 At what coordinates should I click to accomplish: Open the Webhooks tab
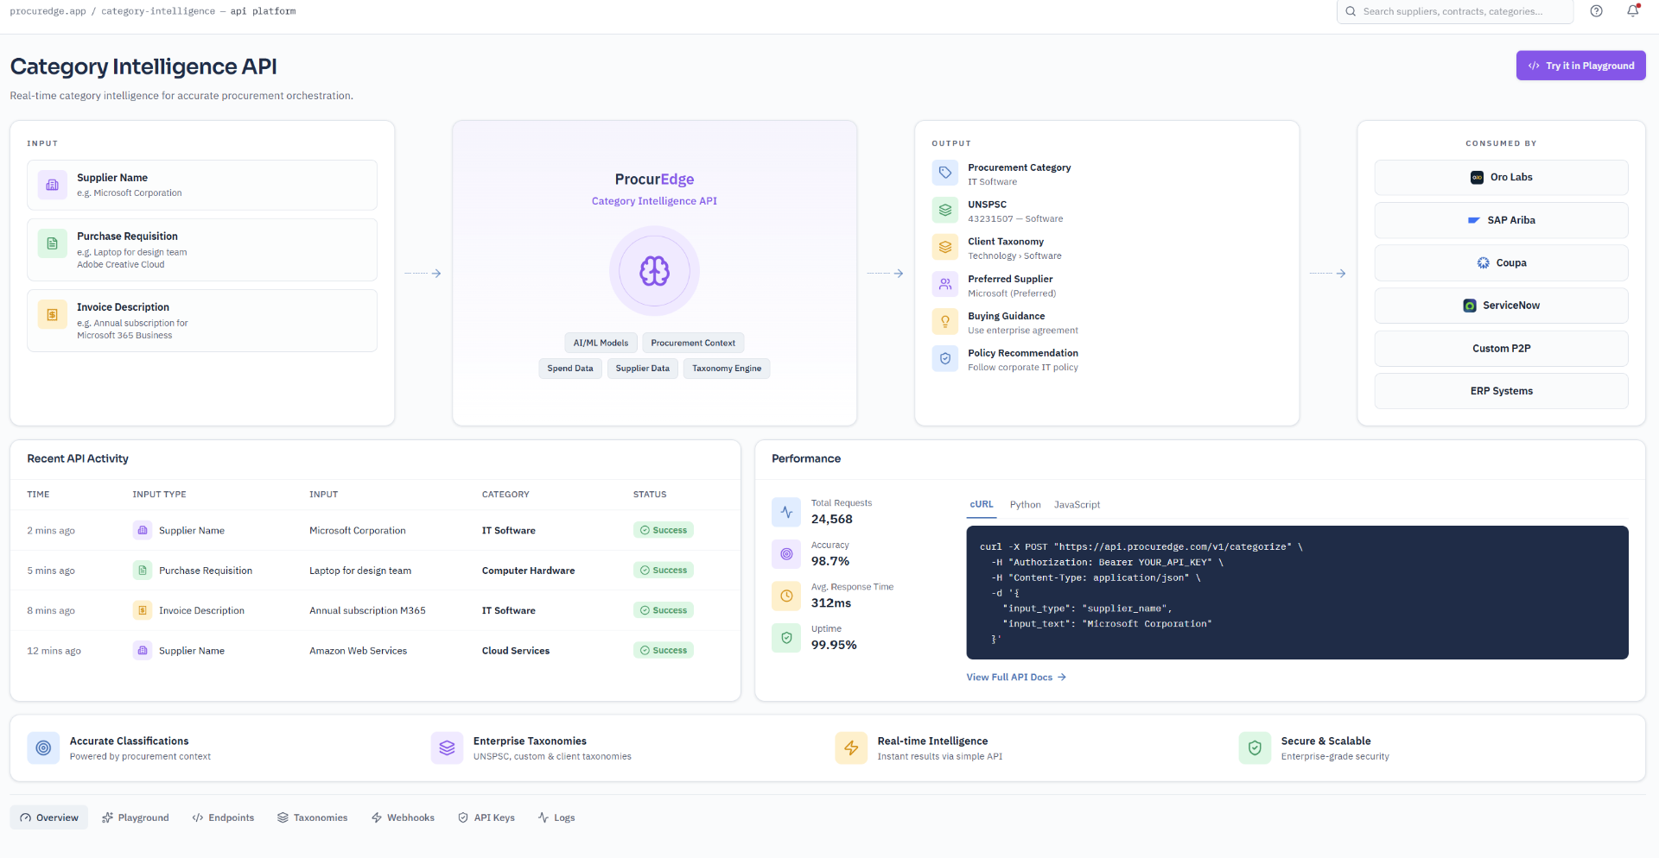pos(403,817)
